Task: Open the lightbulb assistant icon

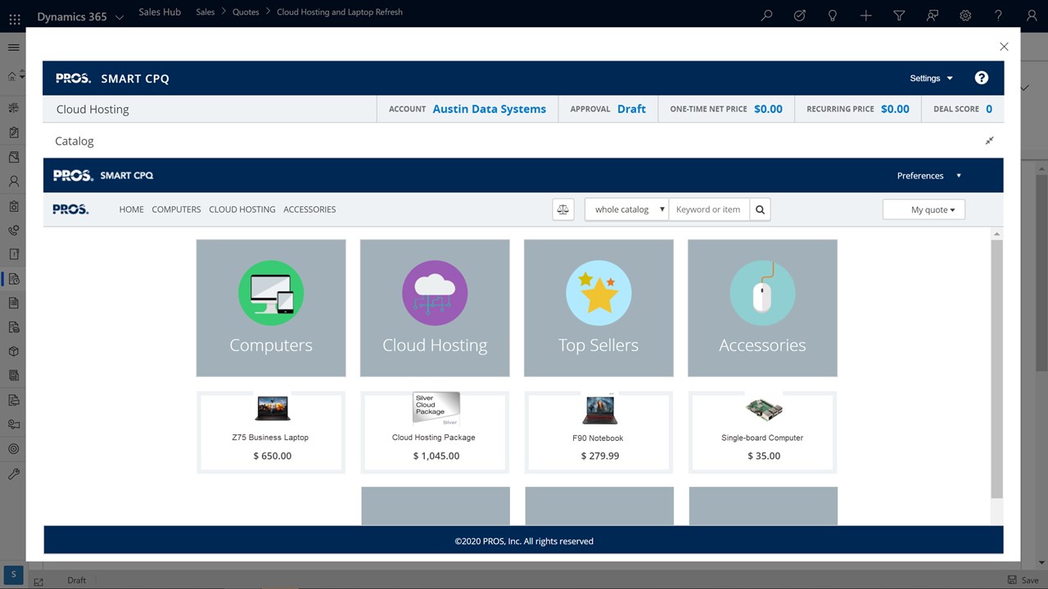Action: pyautogui.click(x=833, y=16)
